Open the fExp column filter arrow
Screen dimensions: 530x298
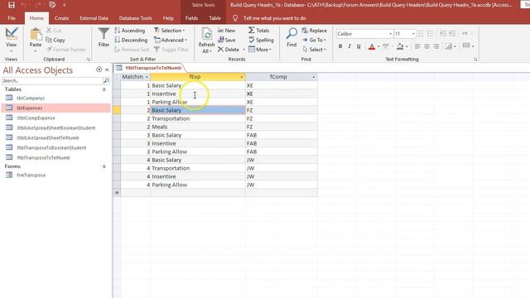point(241,77)
